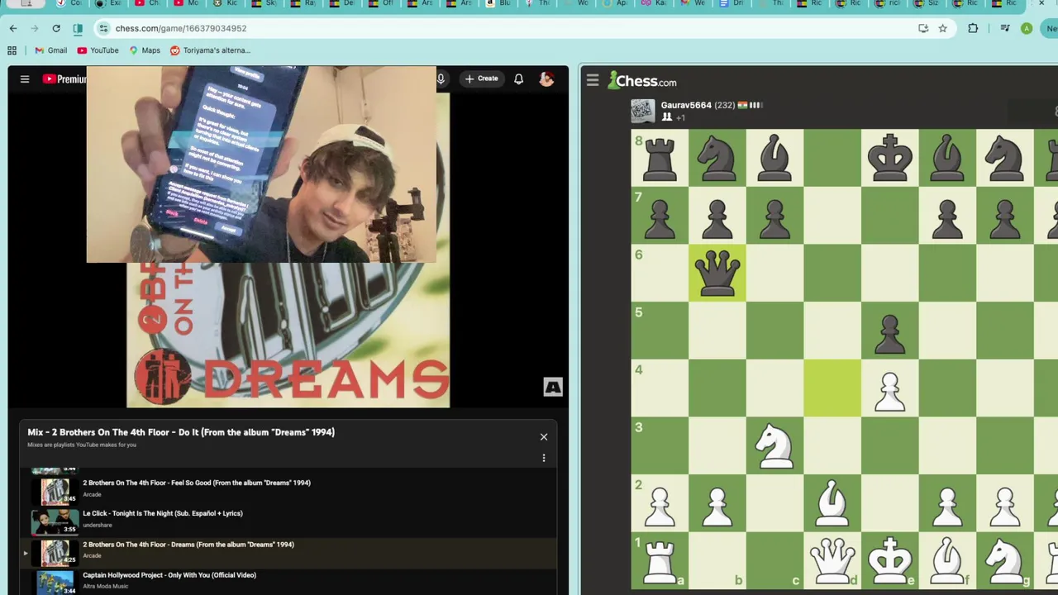Select the white bishop on d2
The image size is (1058, 595).
coord(832,505)
